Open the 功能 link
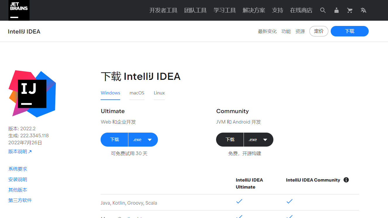Screen dimensions: 388x218 [x=286, y=31]
